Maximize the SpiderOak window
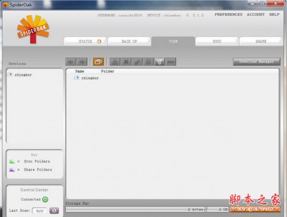 [x=263, y=3]
